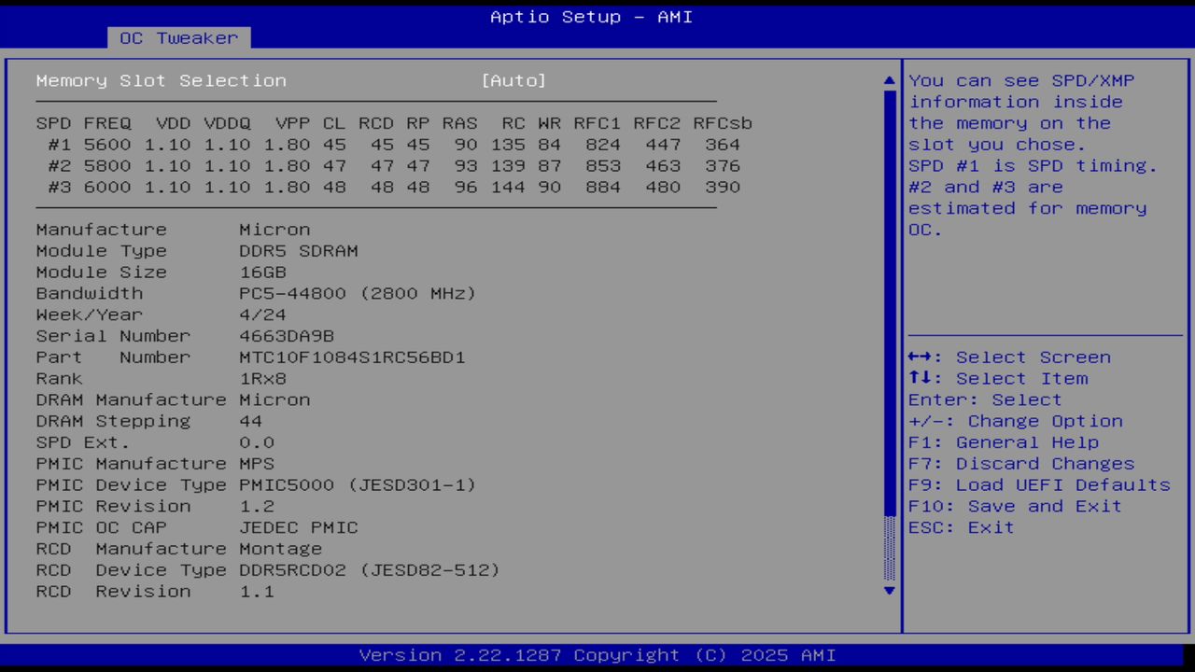Screen dimensions: 1195x672
Task: Click the Bandwidth label
Action: (x=90, y=294)
